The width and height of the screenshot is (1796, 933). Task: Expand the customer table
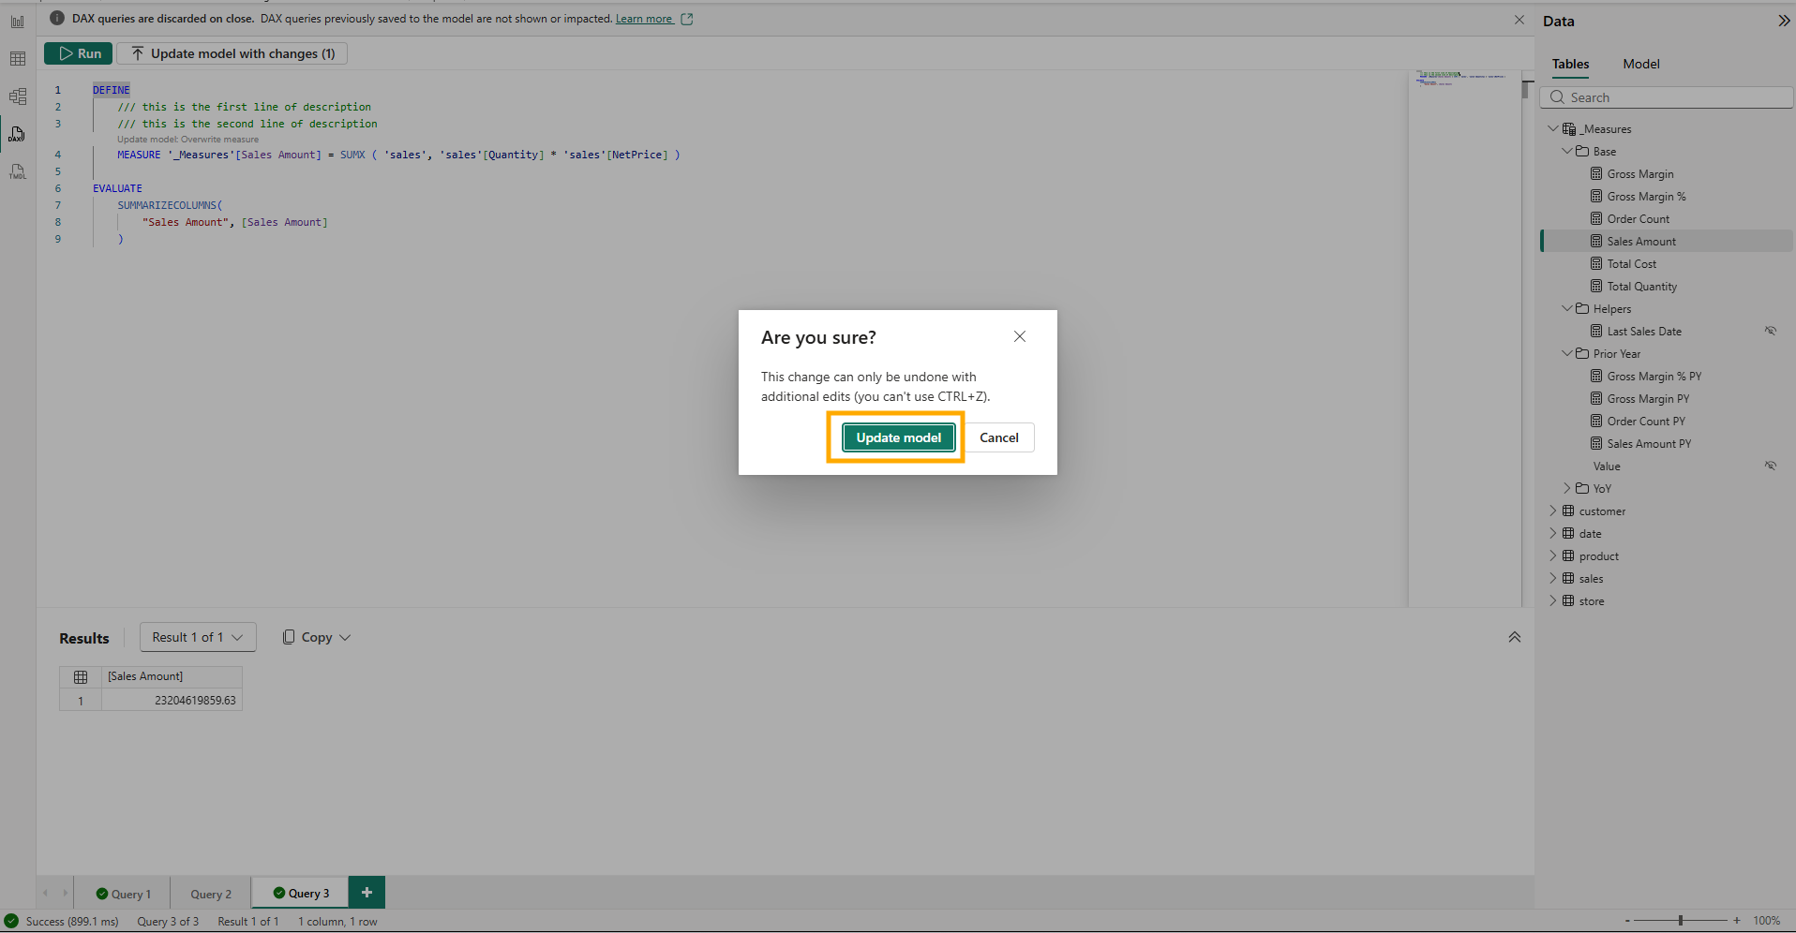pos(1553,511)
